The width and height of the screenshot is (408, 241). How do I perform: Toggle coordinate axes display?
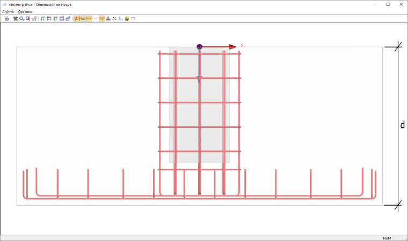(x=76, y=18)
